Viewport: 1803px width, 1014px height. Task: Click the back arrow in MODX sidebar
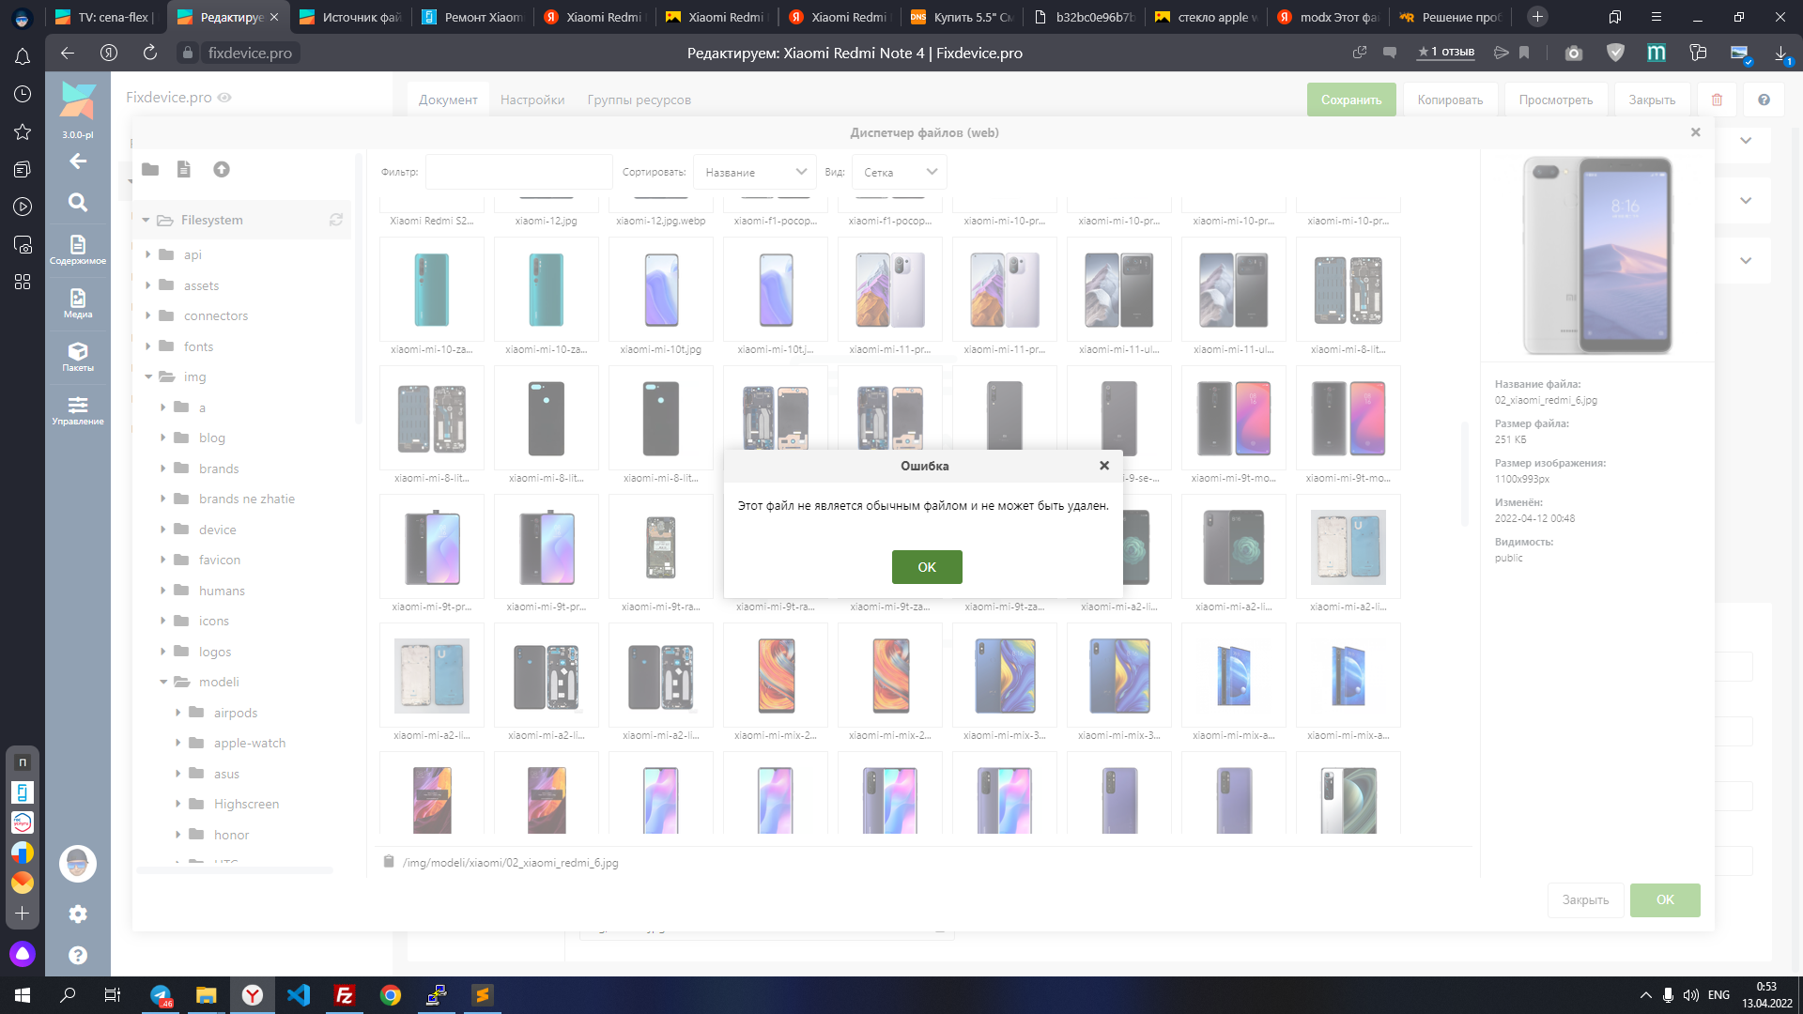78,161
